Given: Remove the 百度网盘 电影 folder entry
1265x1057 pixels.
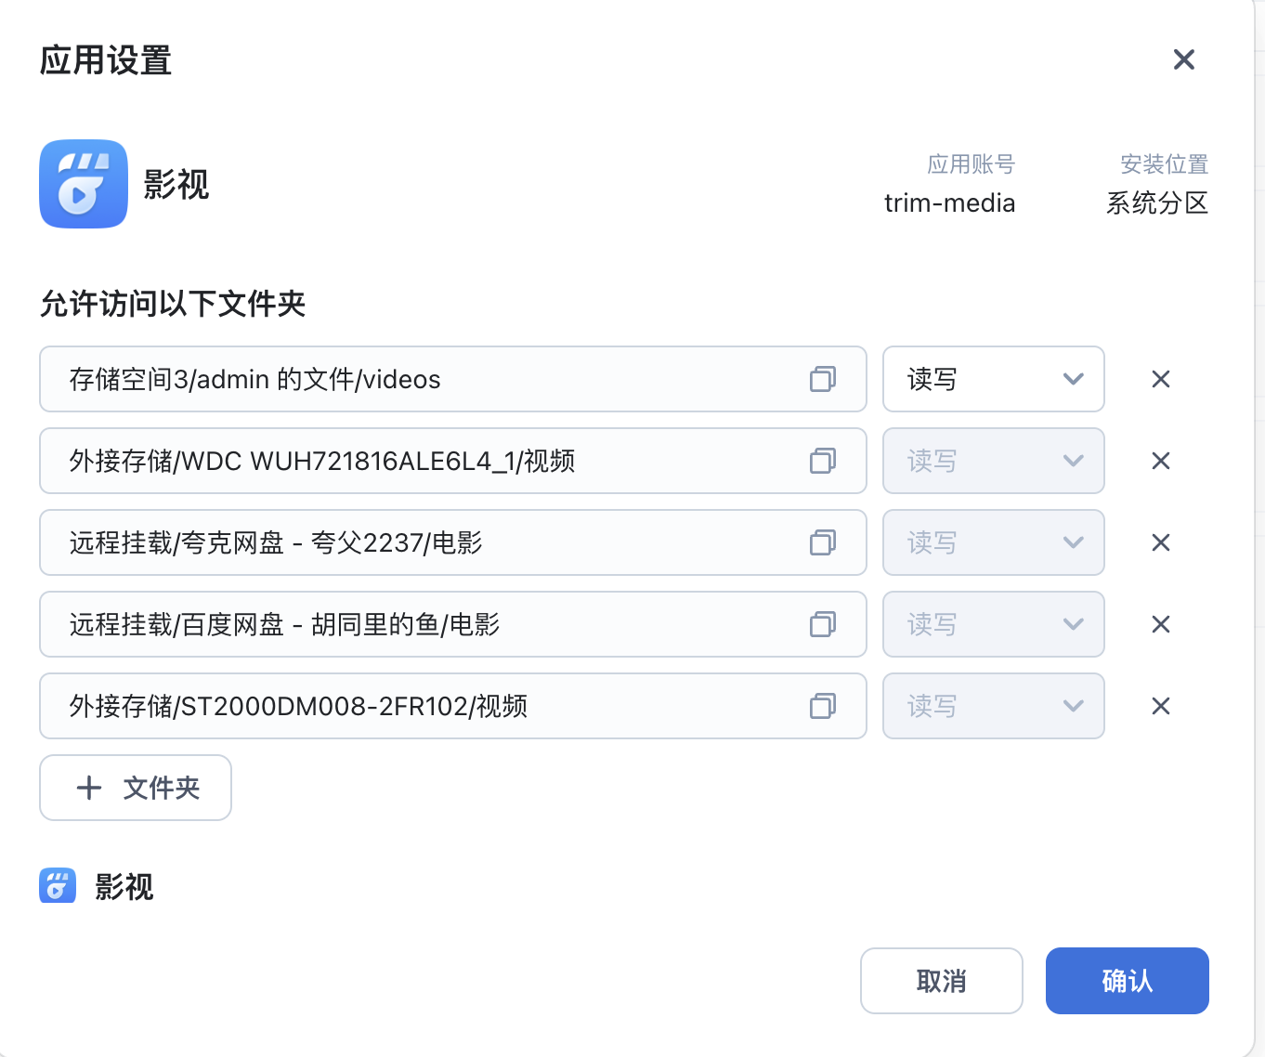Looking at the screenshot, I should coord(1161,624).
